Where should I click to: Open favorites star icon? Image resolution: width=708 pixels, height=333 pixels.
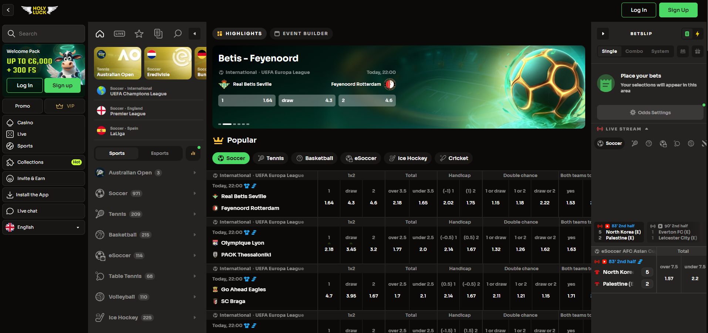point(139,34)
